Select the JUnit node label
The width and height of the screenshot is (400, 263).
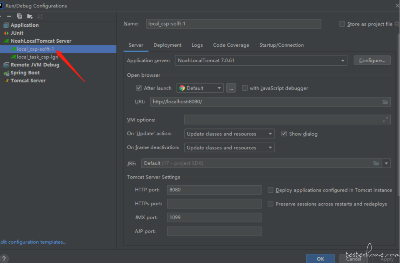[17, 33]
